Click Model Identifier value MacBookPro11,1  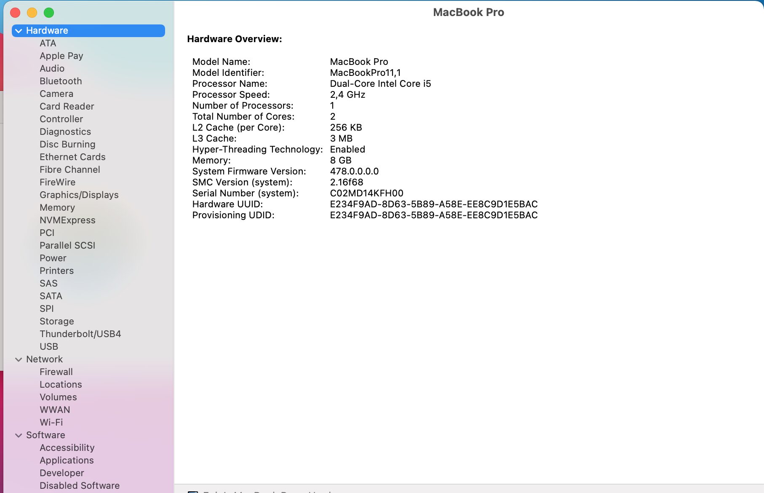pos(365,73)
